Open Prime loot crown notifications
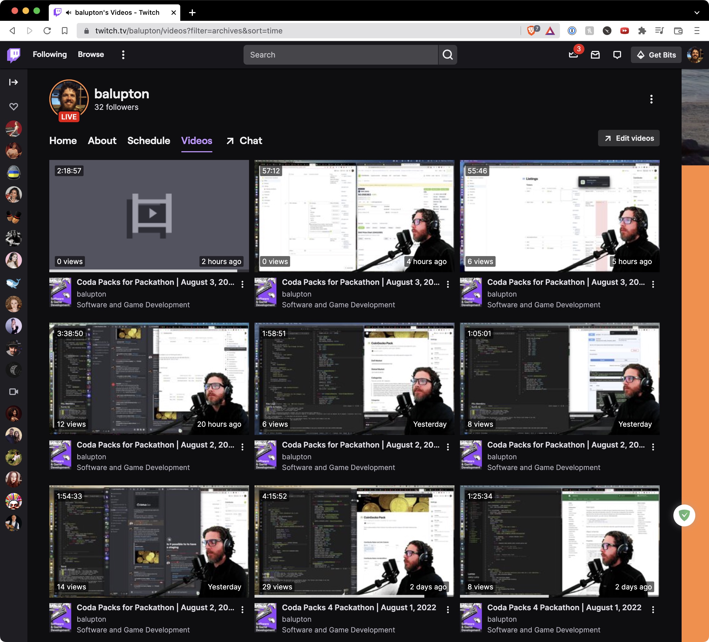Screen dimensions: 709x642 click(573, 55)
